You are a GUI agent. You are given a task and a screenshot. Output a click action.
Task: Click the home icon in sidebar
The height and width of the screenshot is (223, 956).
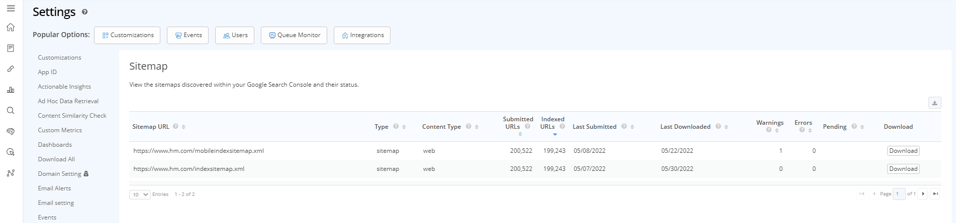click(11, 28)
